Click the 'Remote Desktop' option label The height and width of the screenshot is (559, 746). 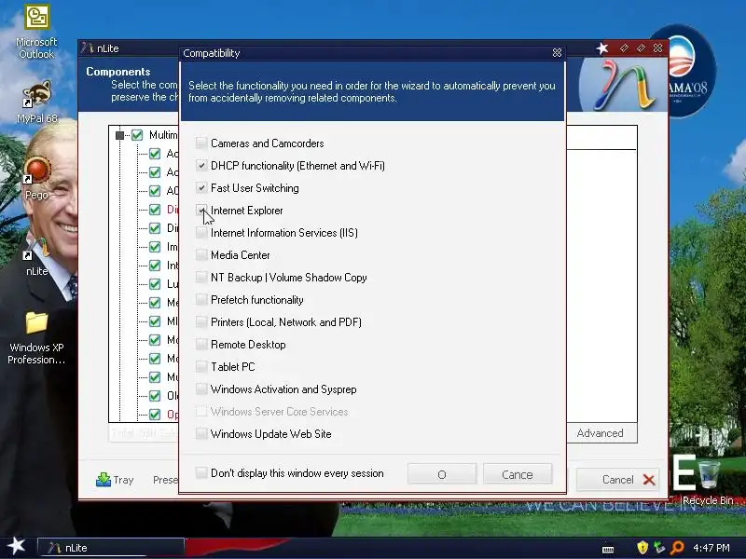point(248,344)
